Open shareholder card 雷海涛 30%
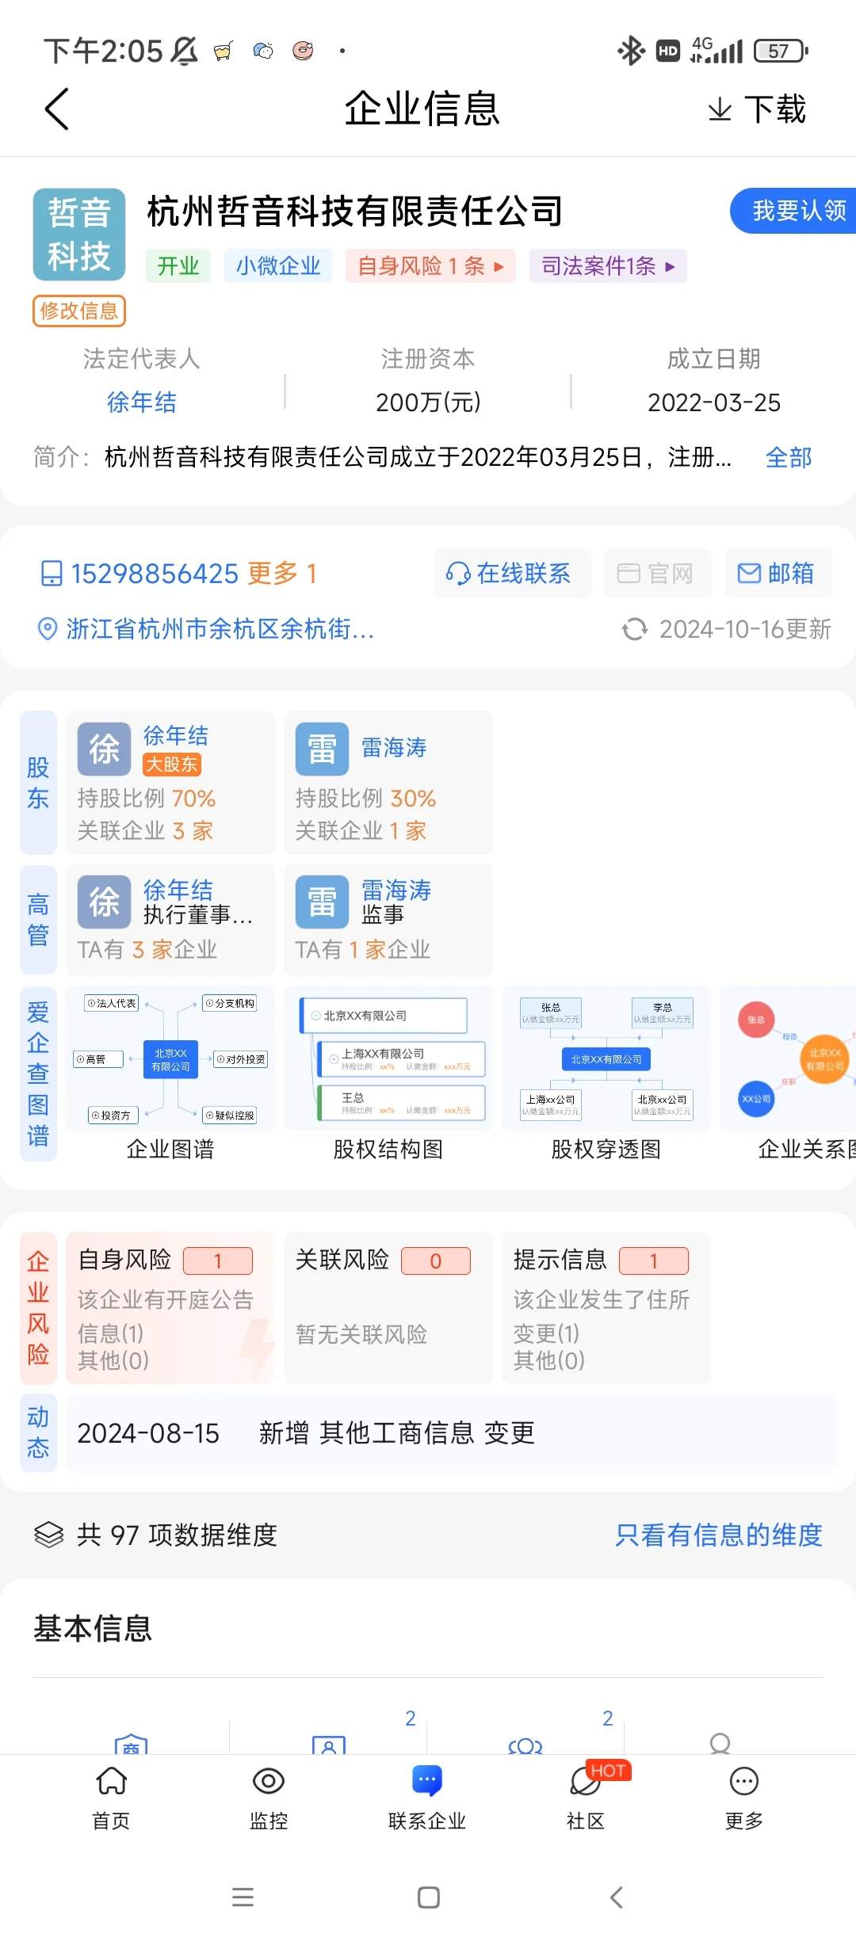This screenshot has height=1949, width=856. pyautogui.click(x=388, y=783)
